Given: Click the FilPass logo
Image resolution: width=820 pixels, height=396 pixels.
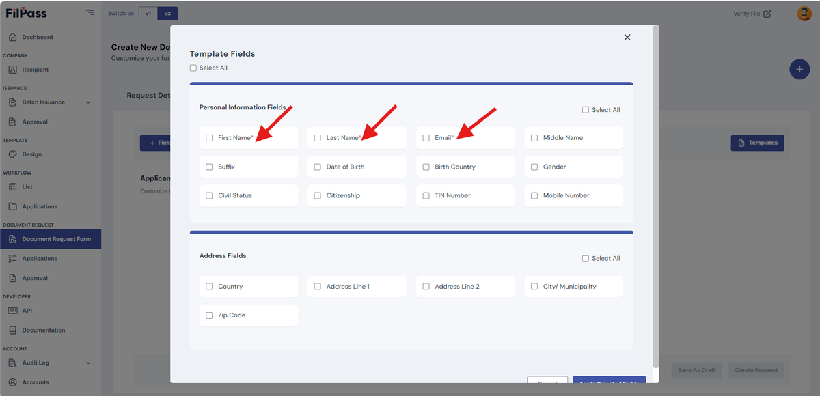Looking at the screenshot, I should coord(27,12).
